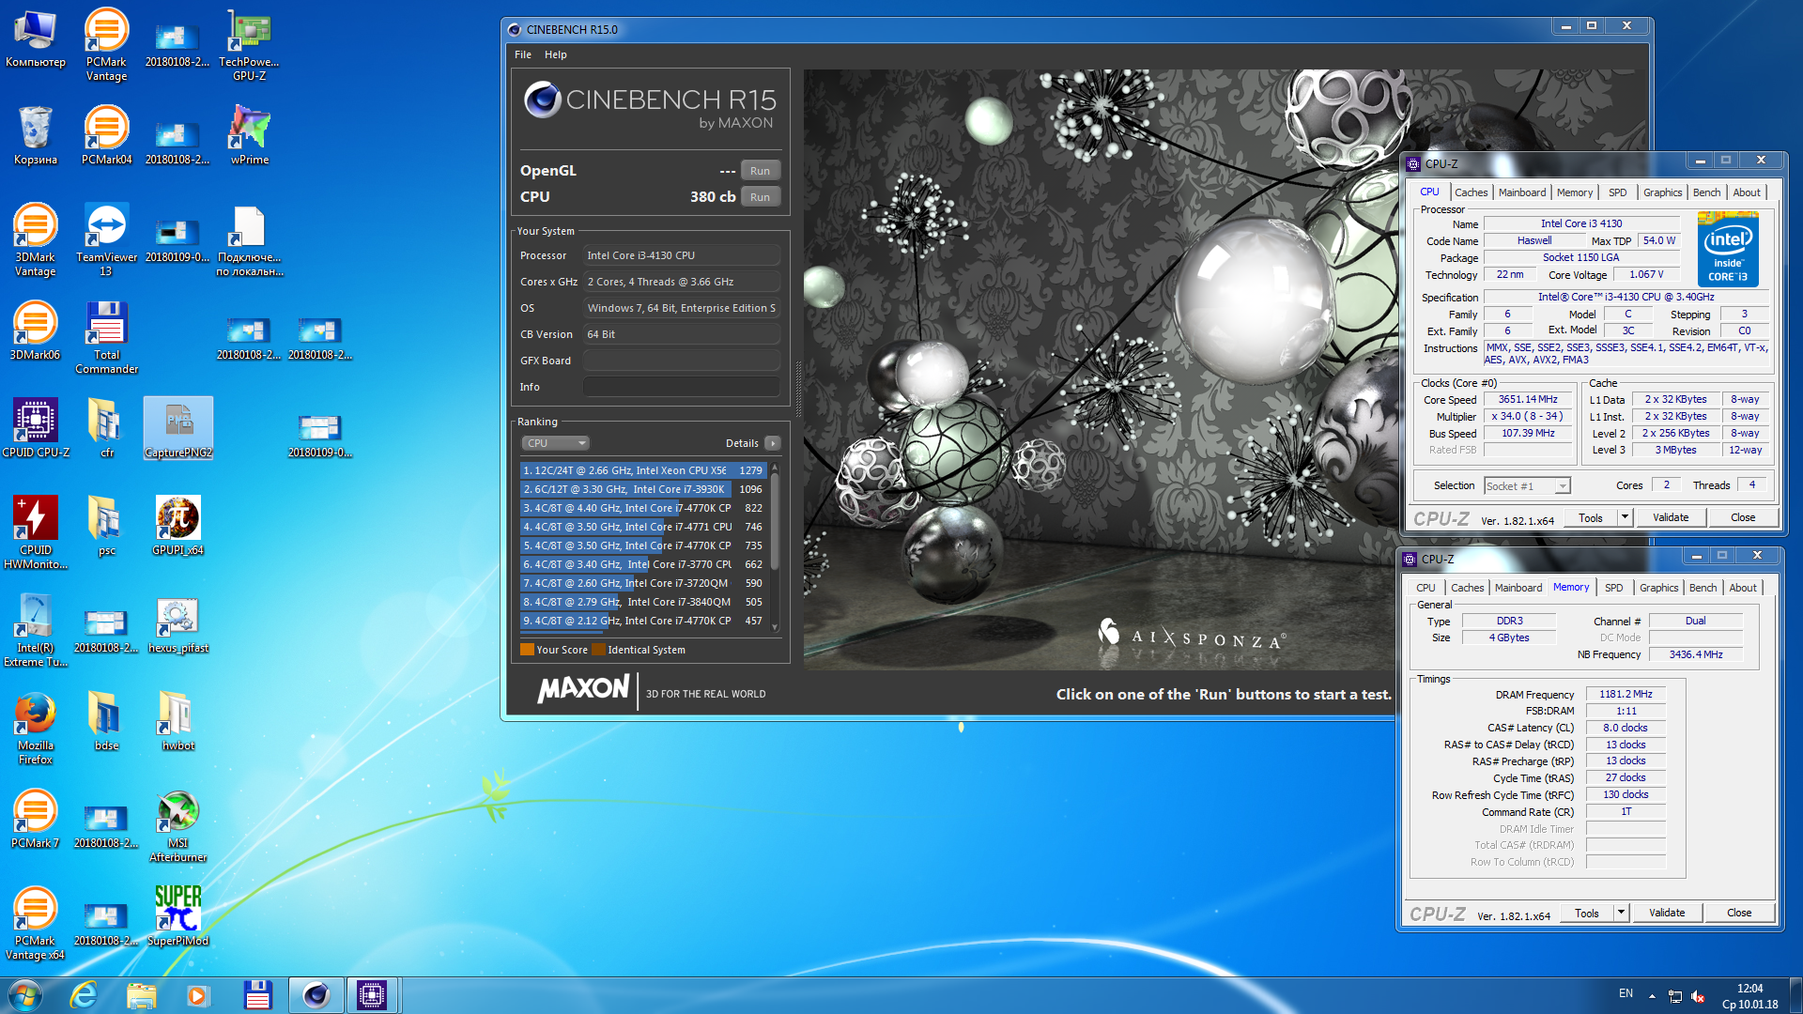
Task: Open Cinebench Help menu
Action: [556, 54]
